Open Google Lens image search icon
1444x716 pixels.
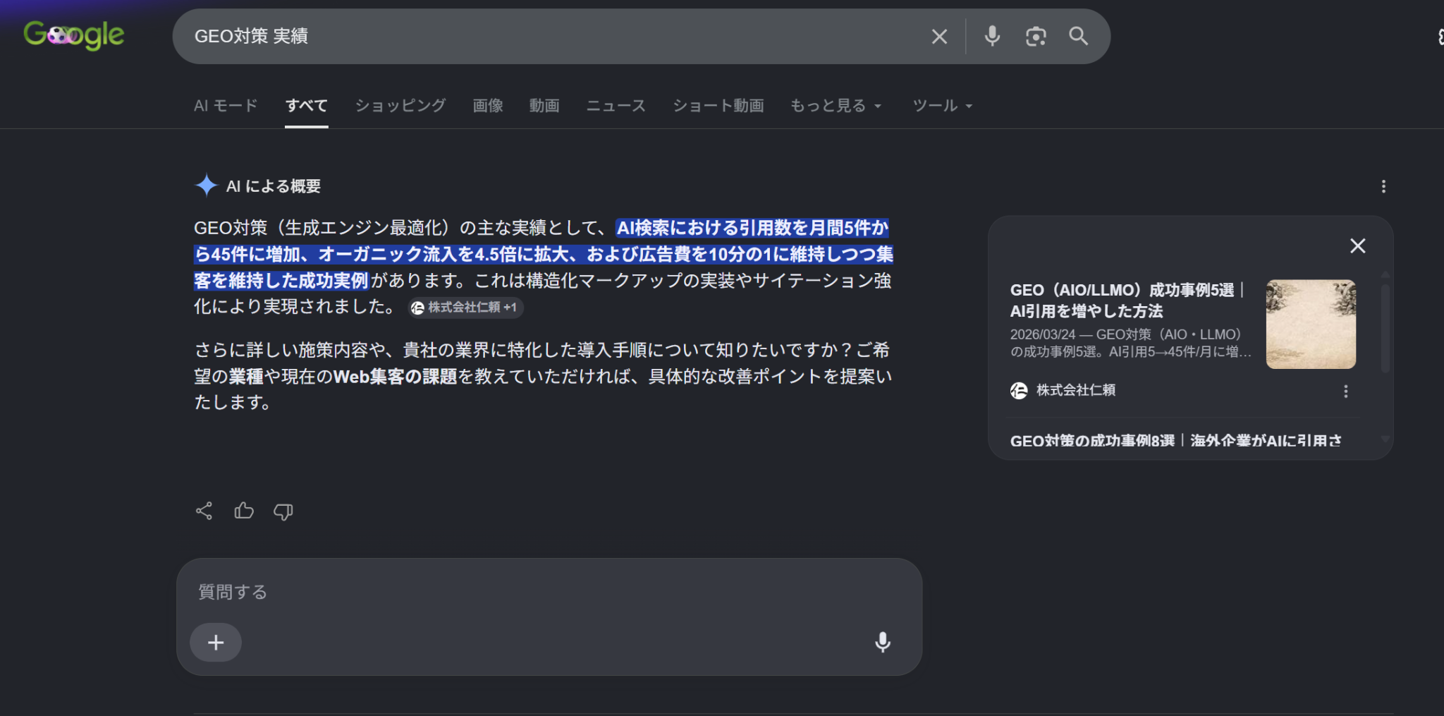tap(1035, 37)
